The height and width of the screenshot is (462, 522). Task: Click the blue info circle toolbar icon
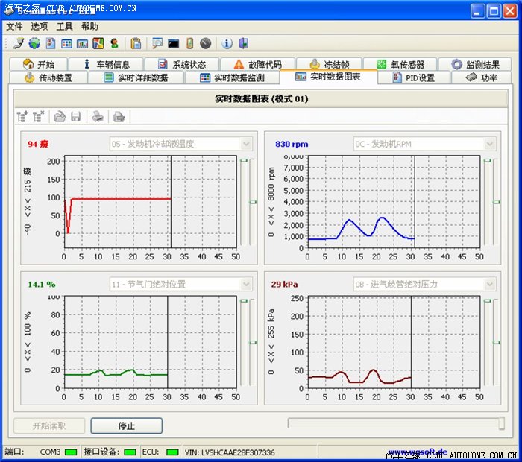(227, 43)
